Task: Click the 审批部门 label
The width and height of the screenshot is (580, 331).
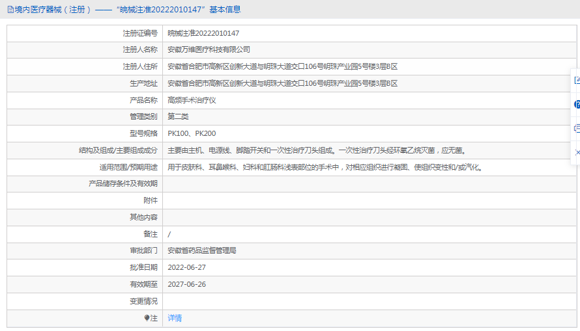Action: 143,250
